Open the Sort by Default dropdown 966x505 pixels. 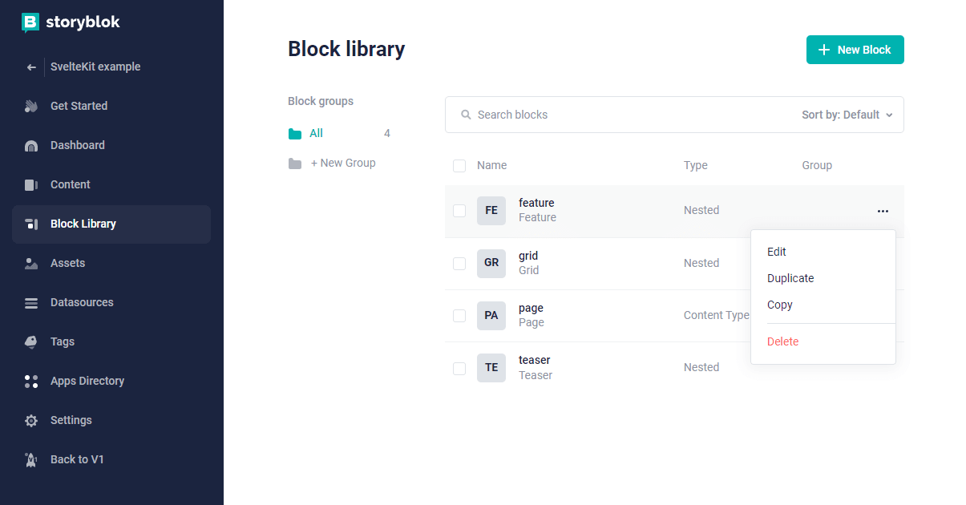pyautogui.click(x=846, y=115)
